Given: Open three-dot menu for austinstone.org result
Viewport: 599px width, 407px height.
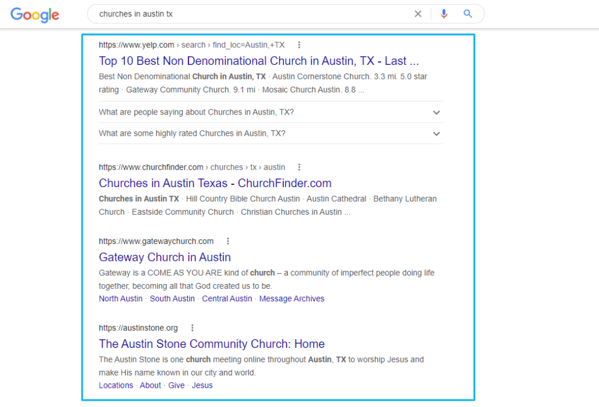Looking at the screenshot, I should point(192,328).
